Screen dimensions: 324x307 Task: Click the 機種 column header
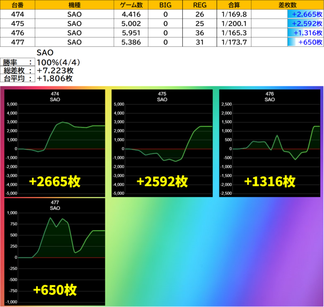pos(75,5)
